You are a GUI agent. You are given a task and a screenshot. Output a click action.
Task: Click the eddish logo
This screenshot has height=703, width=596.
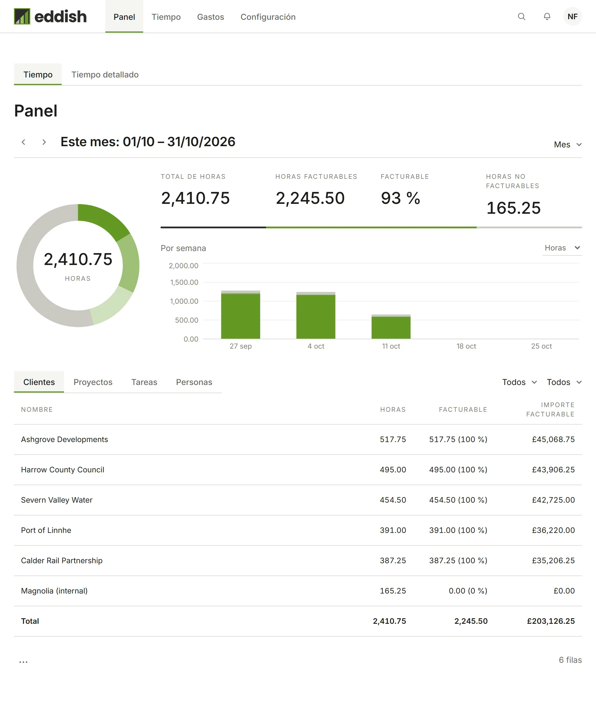pos(50,17)
